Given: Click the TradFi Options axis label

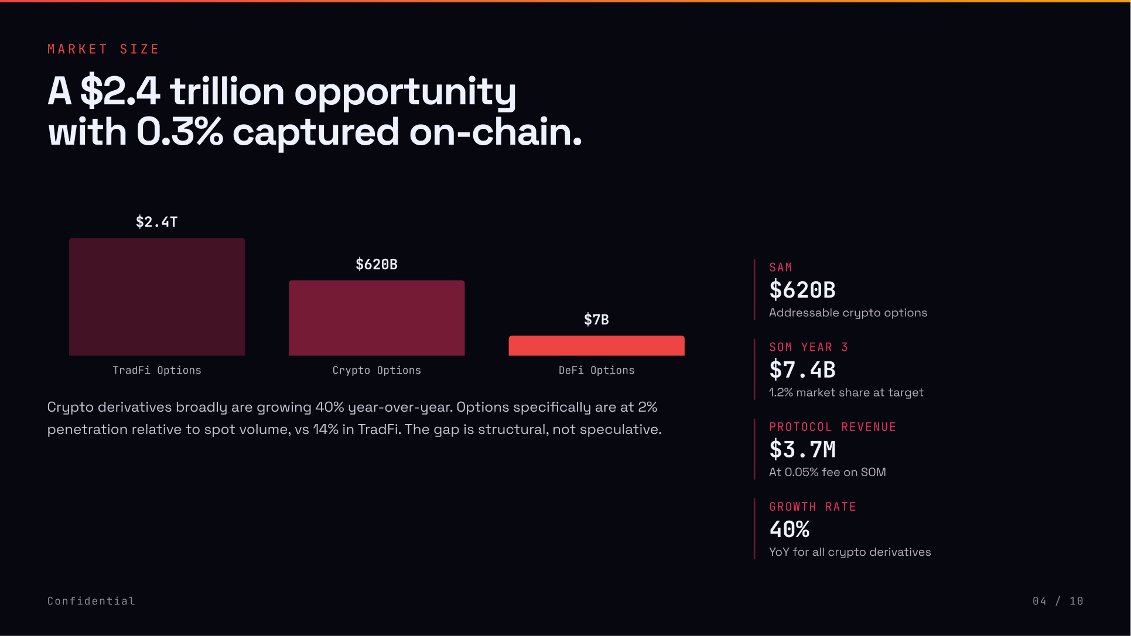Looking at the screenshot, I should 157,370.
